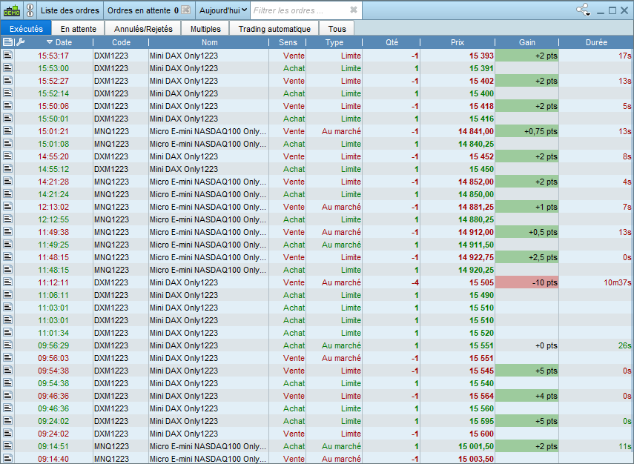Image resolution: width=634 pixels, height=464 pixels.
Task: Click the DEMO account icon
Action: click(11, 10)
